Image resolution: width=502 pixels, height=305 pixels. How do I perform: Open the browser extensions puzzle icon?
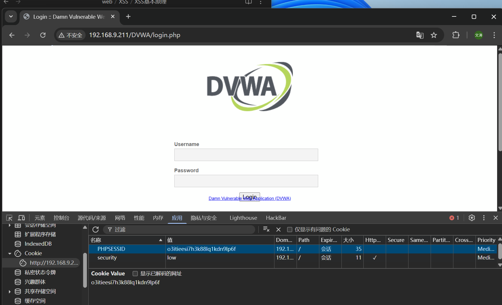(456, 35)
